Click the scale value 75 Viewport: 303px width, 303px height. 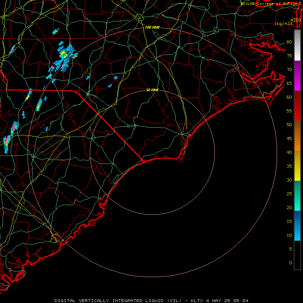click(289, 56)
